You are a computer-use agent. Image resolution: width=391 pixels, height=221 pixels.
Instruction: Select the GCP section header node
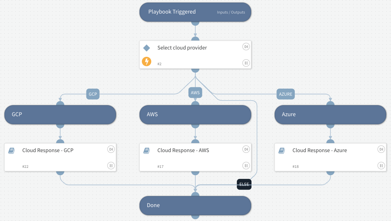coord(60,114)
